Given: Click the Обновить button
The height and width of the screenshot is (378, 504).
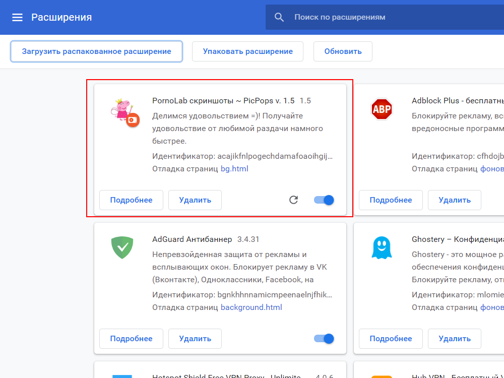Looking at the screenshot, I should point(343,51).
